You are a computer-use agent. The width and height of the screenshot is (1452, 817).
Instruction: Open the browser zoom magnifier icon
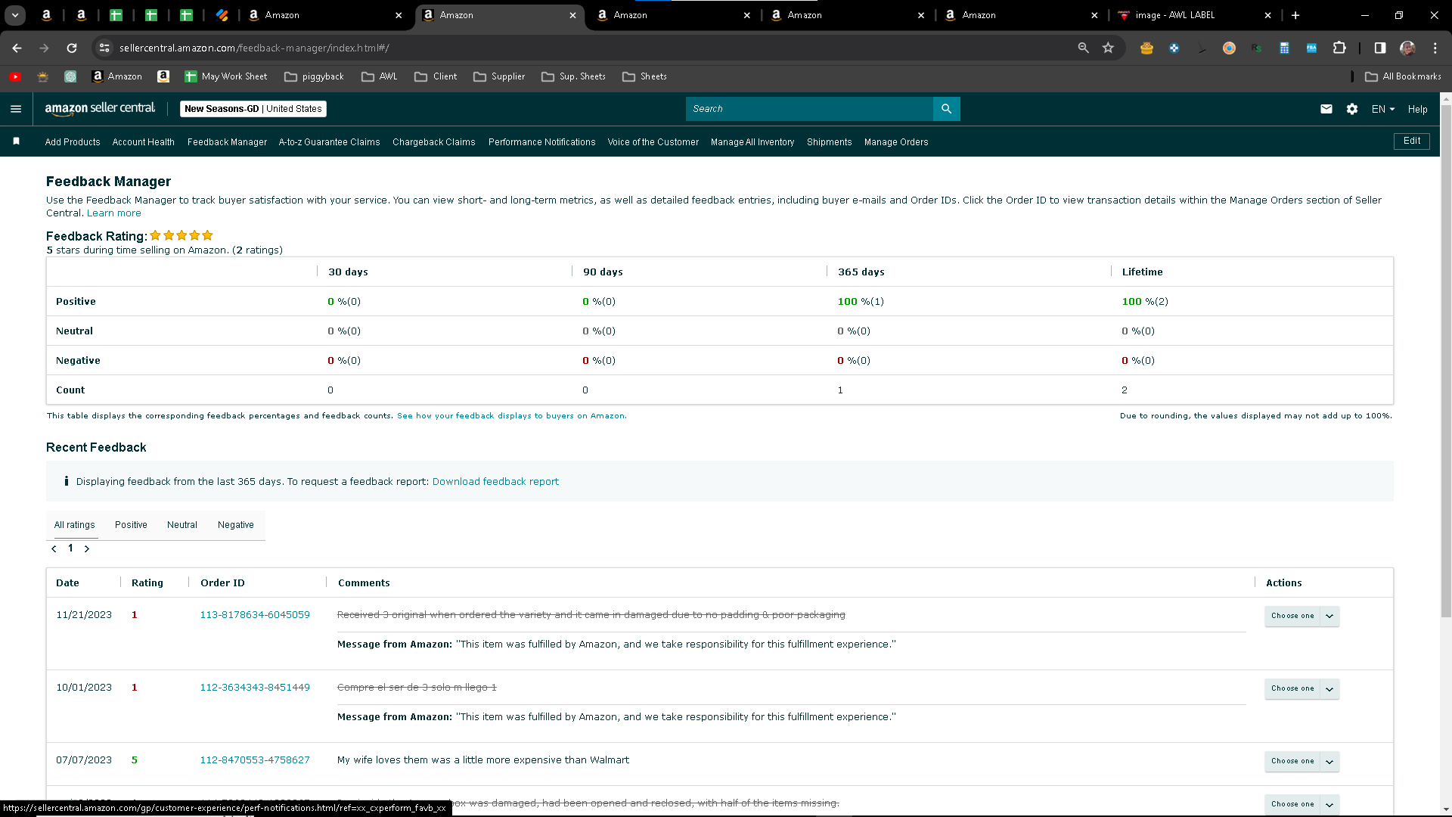1083,48
